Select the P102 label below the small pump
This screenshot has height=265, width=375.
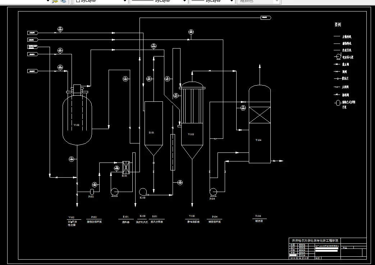click(91, 197)
